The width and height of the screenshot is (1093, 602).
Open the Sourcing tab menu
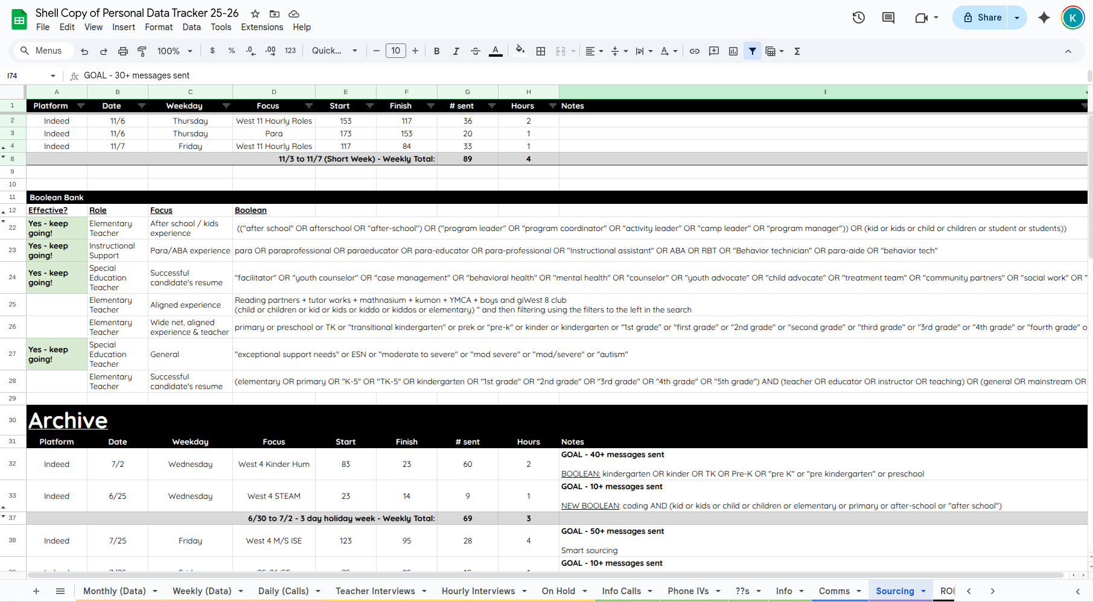click(922, 591)
